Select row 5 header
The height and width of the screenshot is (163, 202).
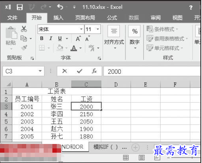pos(6,121)
